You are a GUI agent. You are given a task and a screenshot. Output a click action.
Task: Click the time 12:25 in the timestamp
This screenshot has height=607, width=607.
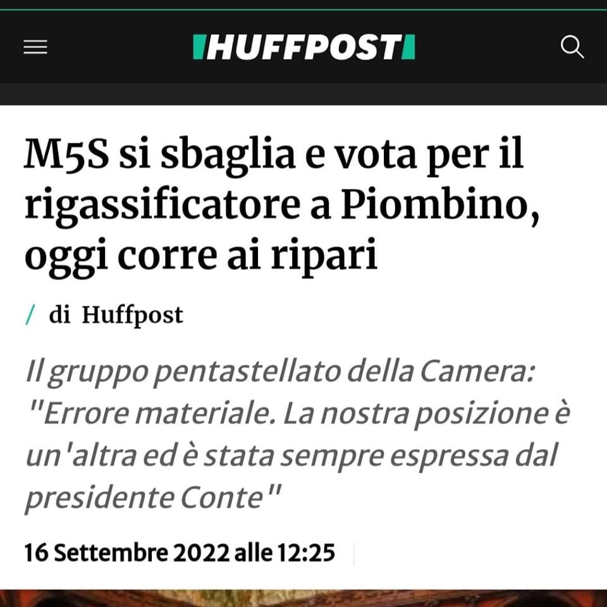tap(306, 553)
